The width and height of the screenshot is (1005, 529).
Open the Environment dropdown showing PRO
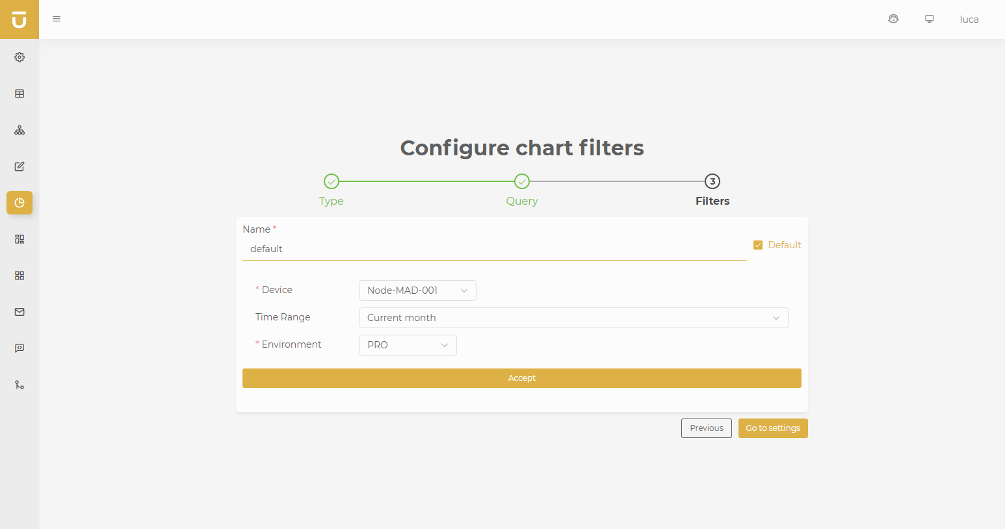[x=408, y=345]
